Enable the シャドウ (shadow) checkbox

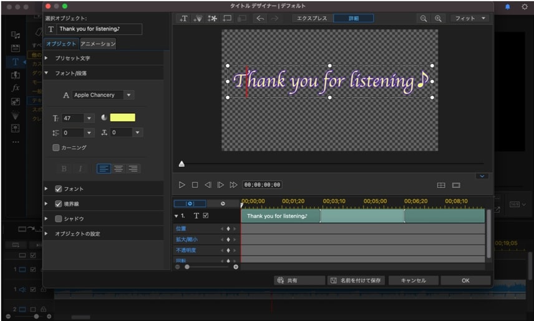pyautogui.click(x=59, y=219)
